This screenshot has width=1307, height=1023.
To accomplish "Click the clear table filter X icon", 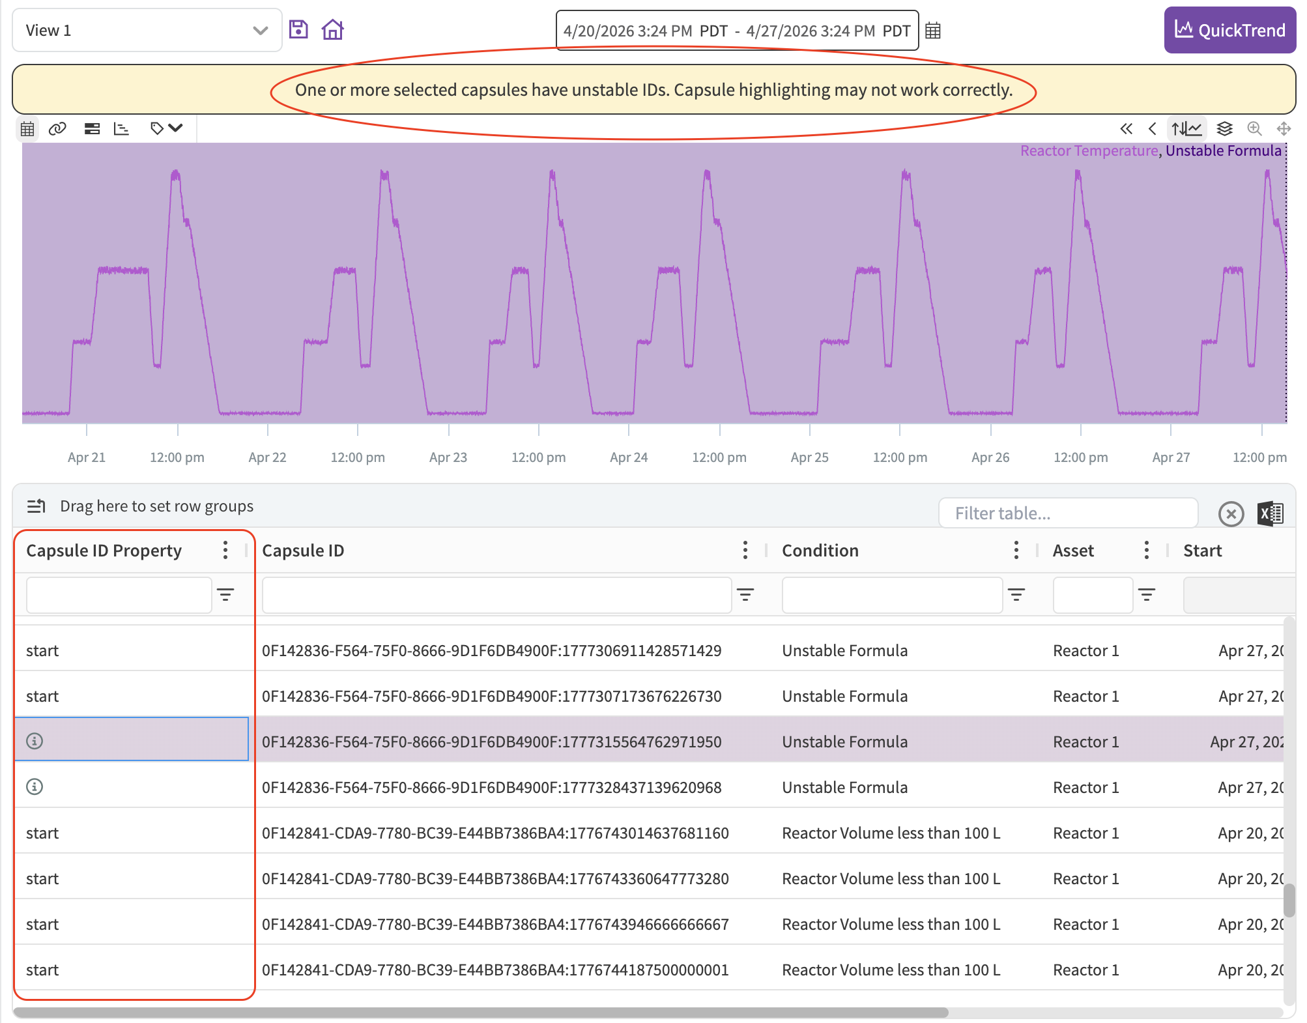I will point(1231,513).
